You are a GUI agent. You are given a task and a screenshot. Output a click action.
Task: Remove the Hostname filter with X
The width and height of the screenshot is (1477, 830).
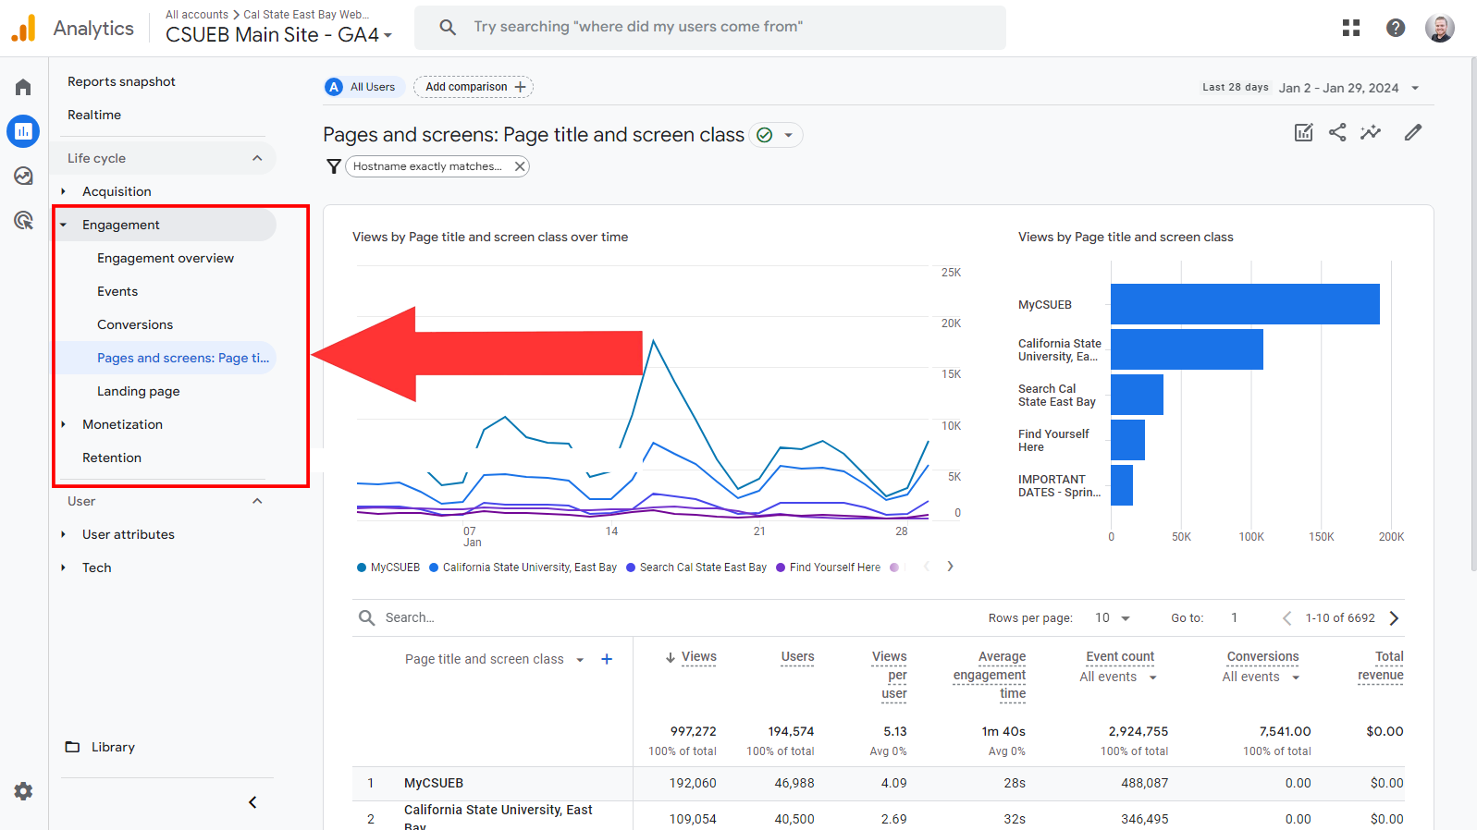[520, 166]
